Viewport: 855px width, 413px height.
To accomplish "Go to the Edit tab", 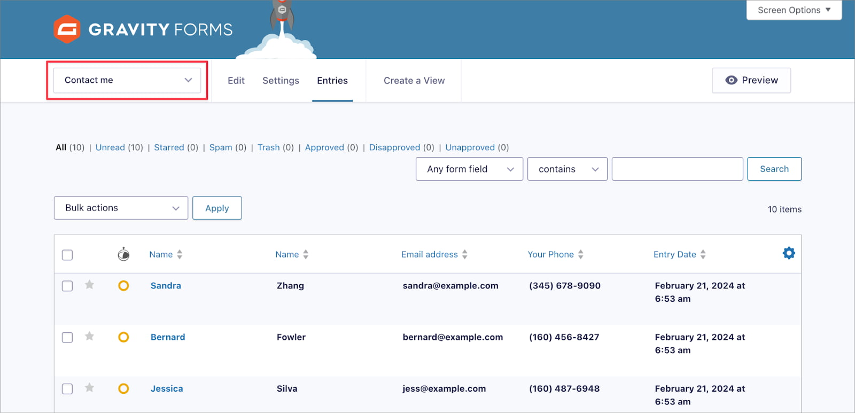I will click(236, 81).
